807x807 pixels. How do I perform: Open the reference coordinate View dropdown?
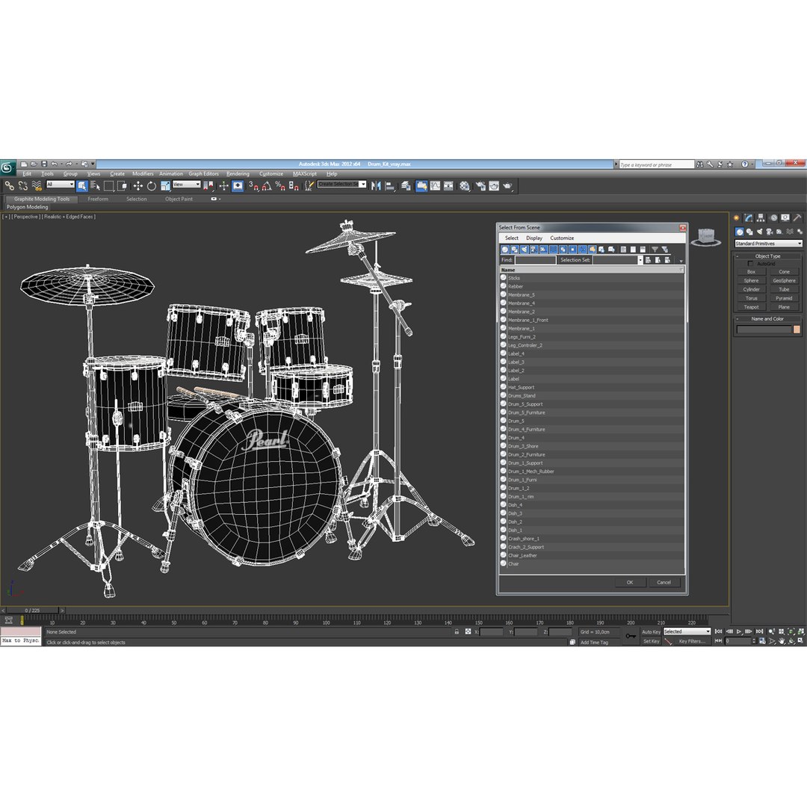click(186, 185)
